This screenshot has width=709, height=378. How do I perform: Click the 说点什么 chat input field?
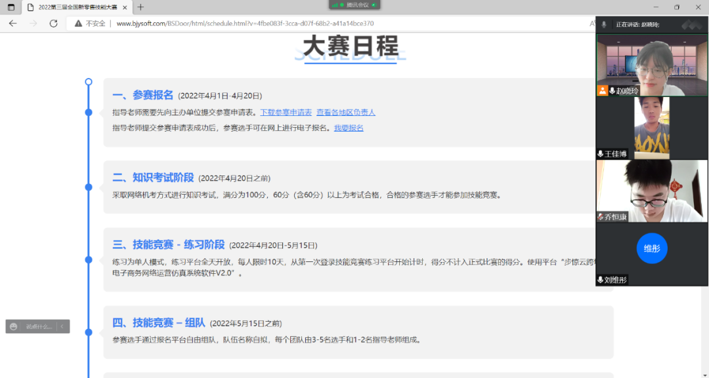(x=38, y=326)
